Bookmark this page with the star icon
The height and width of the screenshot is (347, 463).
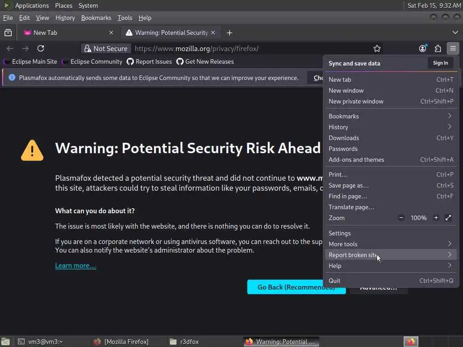tap(377, 48)
